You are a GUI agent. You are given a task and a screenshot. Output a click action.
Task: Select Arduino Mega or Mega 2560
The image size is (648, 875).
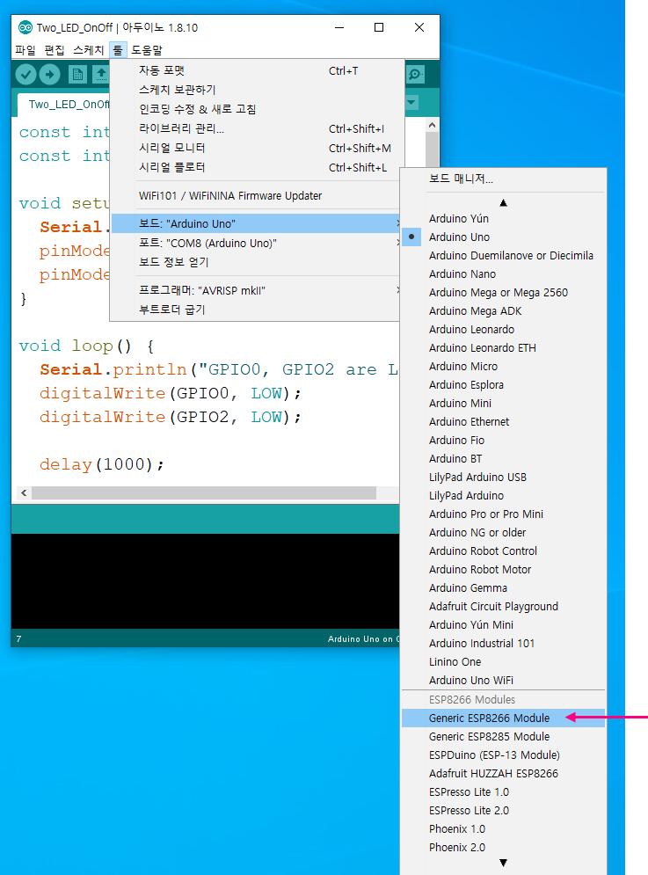[x=503, y=292]
